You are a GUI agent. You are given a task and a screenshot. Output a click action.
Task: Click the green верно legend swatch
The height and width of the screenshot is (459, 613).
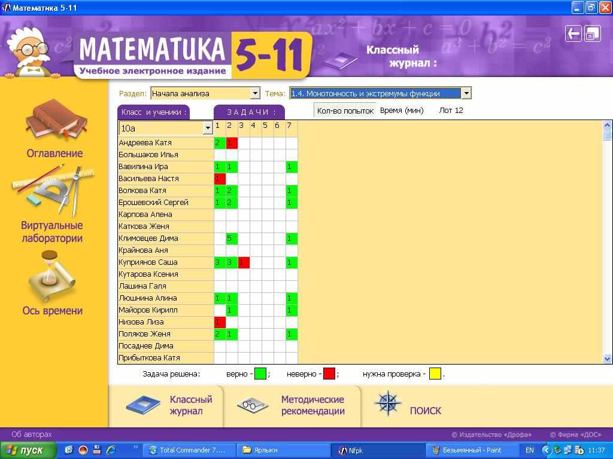260,374
